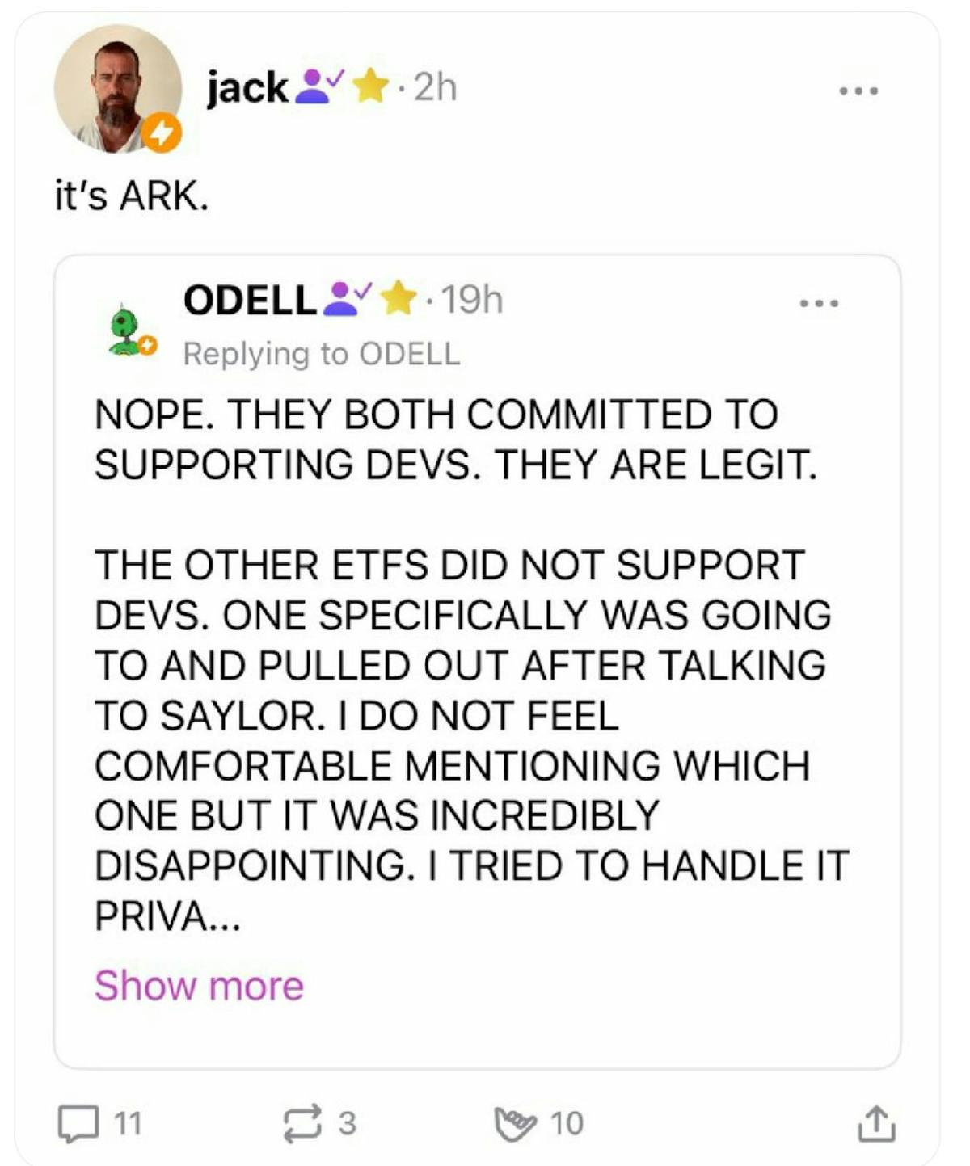Like the post with shaka hand icon
Viewport: 970px width, 1166px height.
pyautogui.click(x=515, y=1124)
